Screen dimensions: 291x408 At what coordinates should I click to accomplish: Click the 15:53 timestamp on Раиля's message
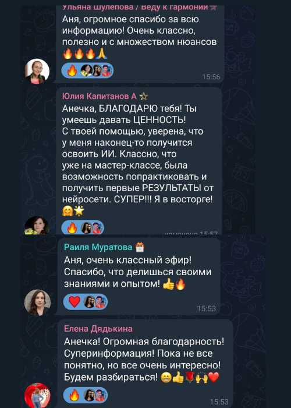click(206, 308)
